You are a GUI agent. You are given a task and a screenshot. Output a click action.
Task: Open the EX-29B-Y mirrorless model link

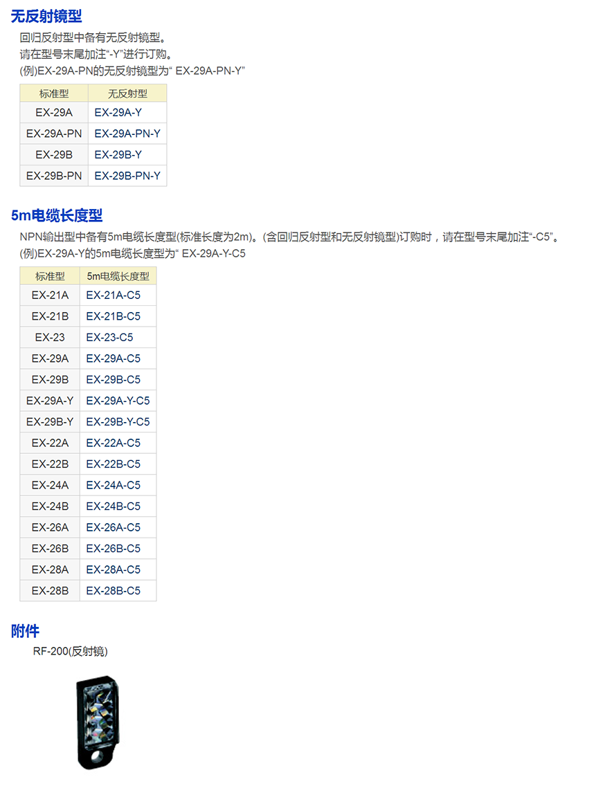click(118, 154)
